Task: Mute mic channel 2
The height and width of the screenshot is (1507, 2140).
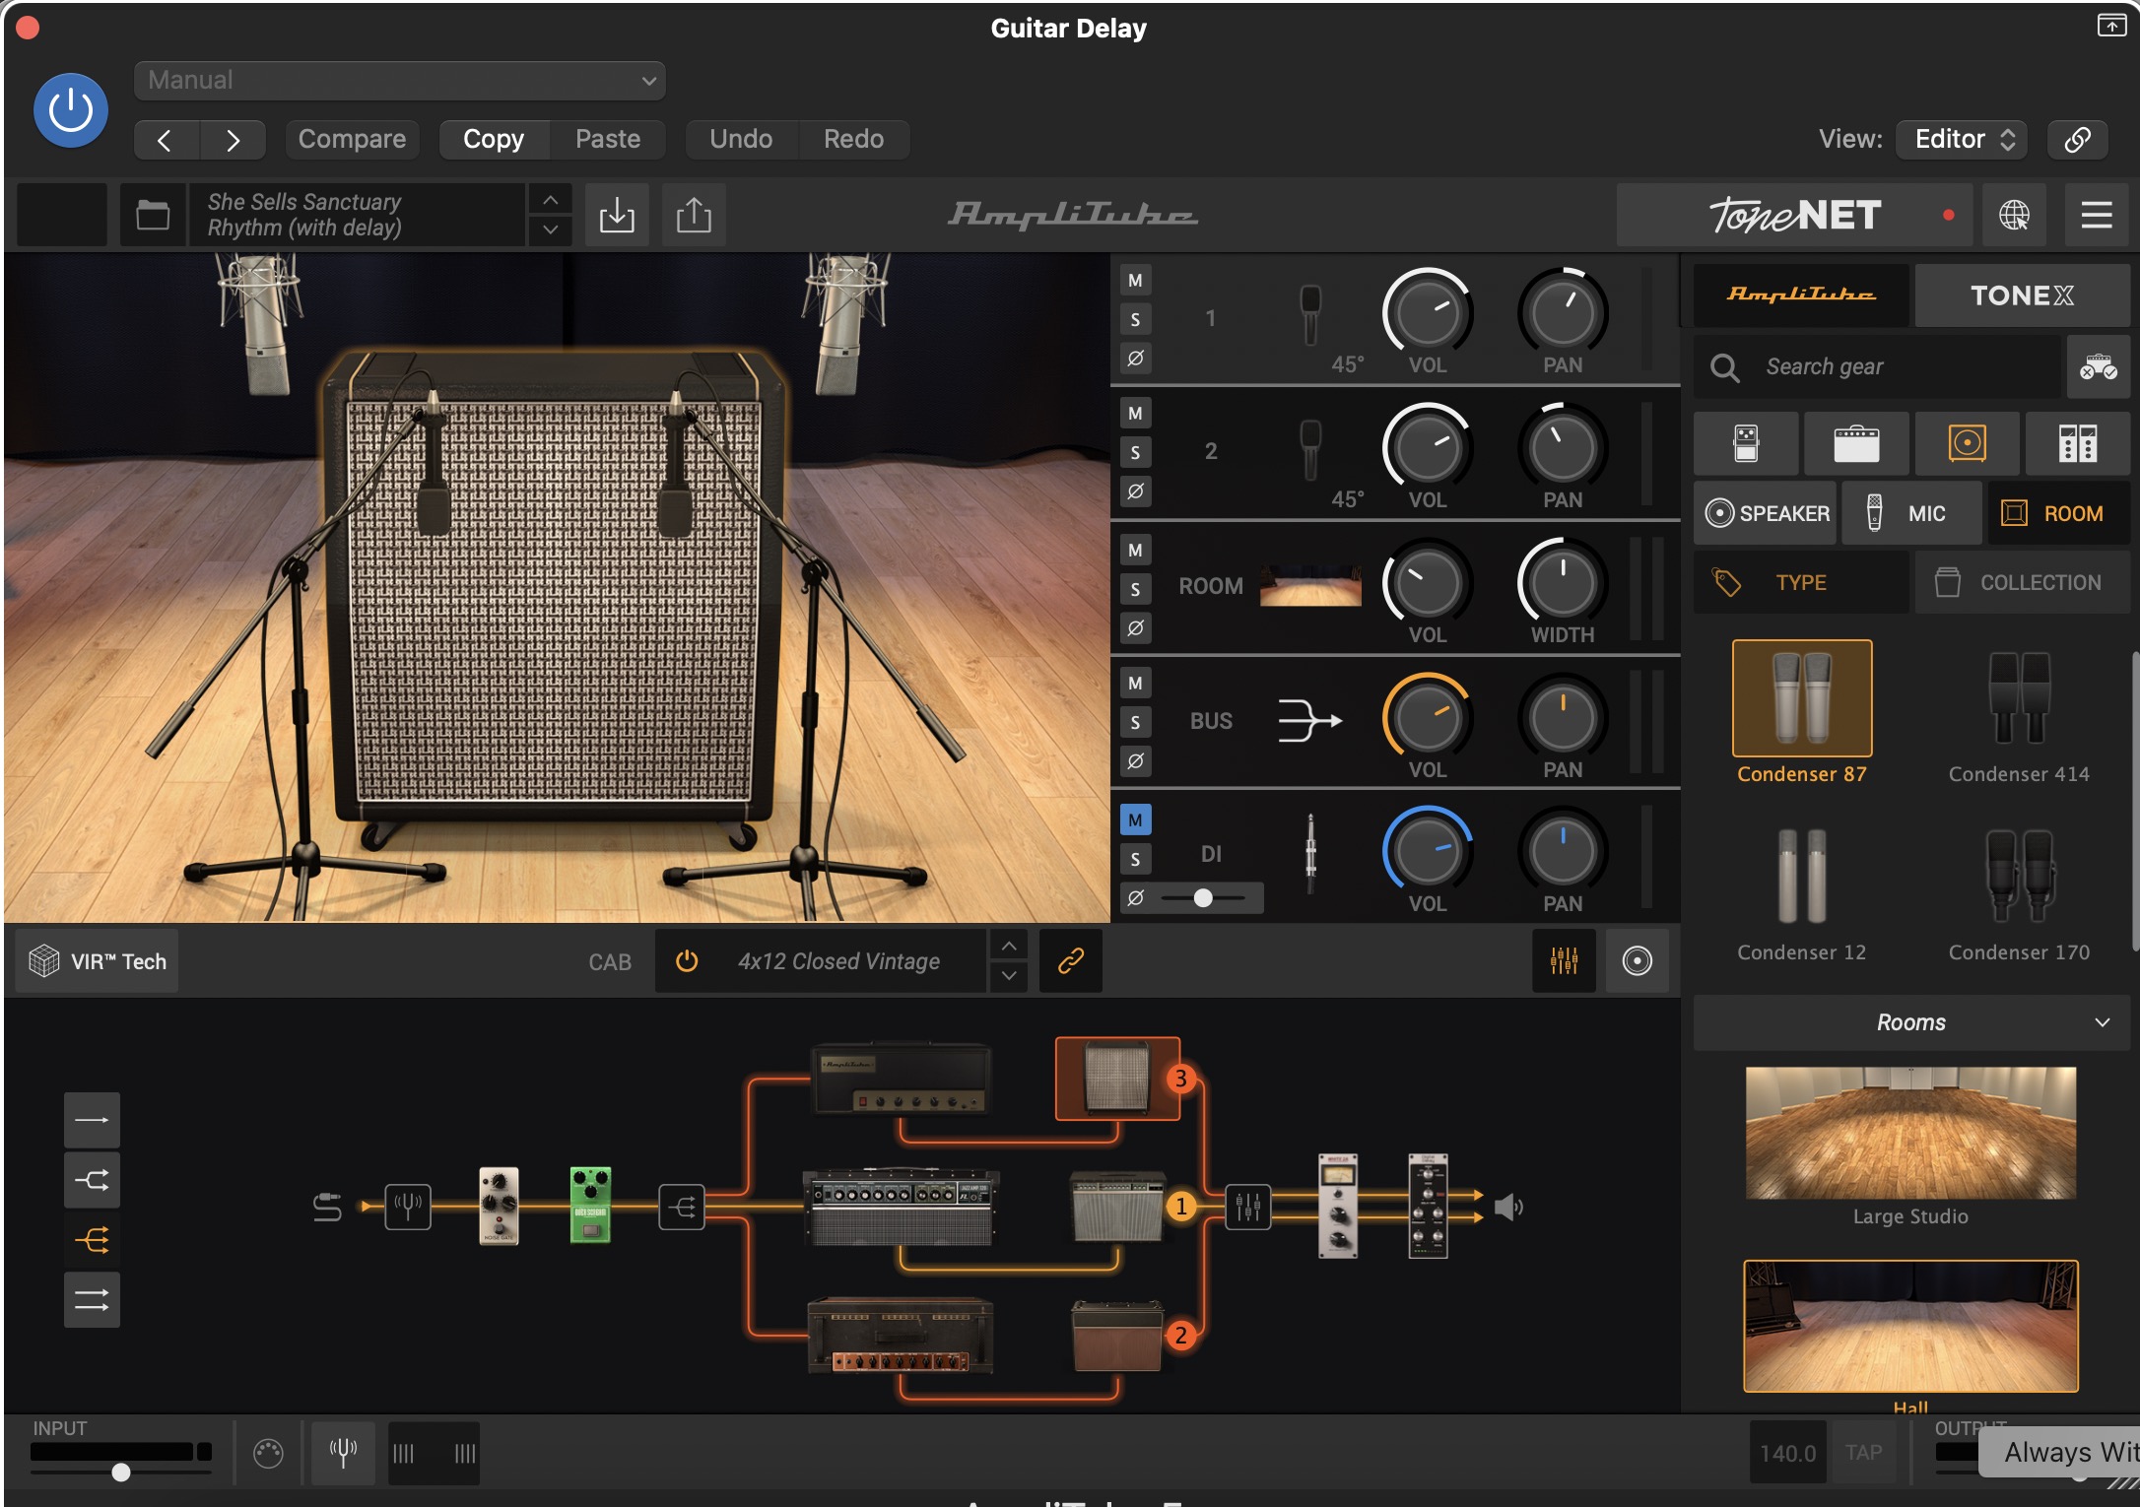Action: pyautogui.click(x=1135, y=414)
